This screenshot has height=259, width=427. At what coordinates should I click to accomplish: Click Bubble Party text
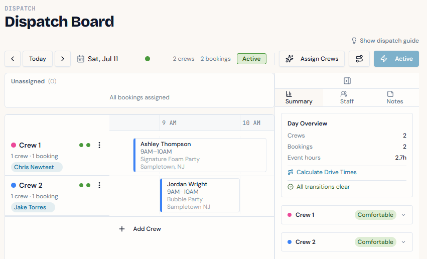click(x=185, y=199)
